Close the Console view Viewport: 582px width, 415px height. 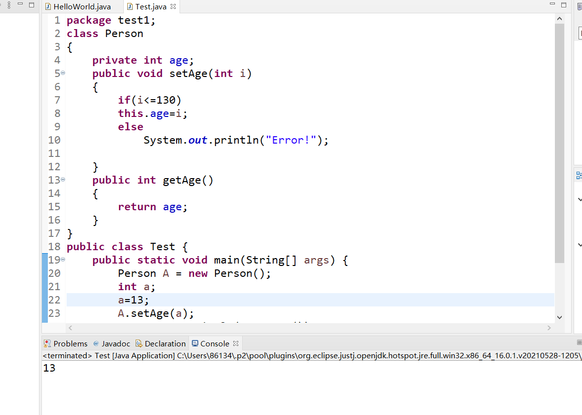coord(236,343)
